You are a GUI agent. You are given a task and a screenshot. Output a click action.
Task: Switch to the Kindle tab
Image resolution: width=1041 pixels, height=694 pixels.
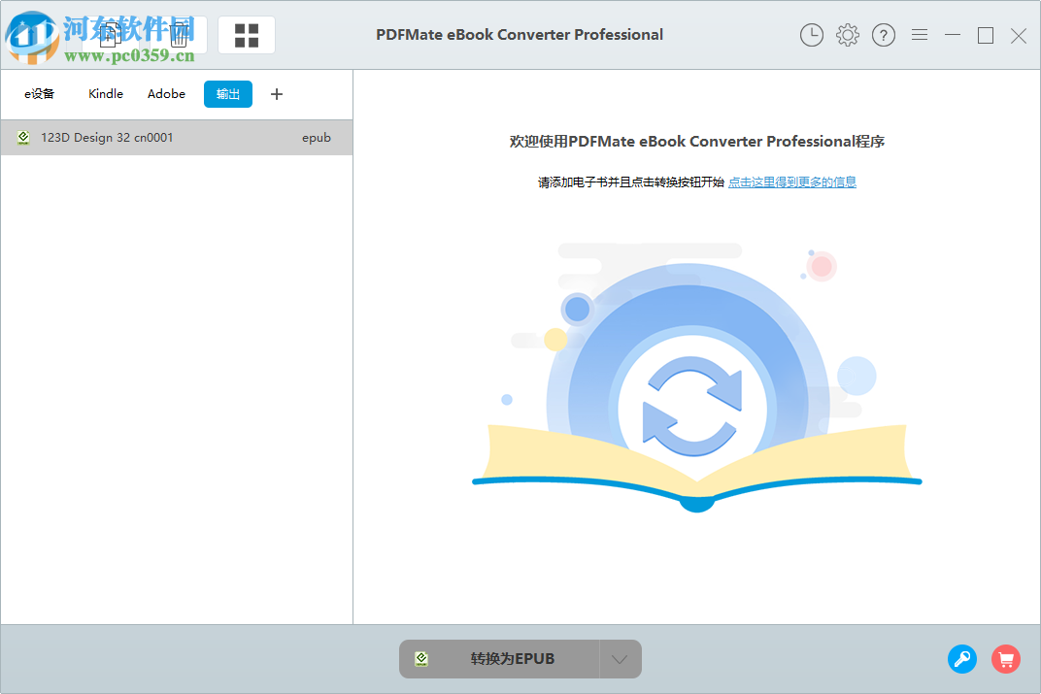coord(105,93)
